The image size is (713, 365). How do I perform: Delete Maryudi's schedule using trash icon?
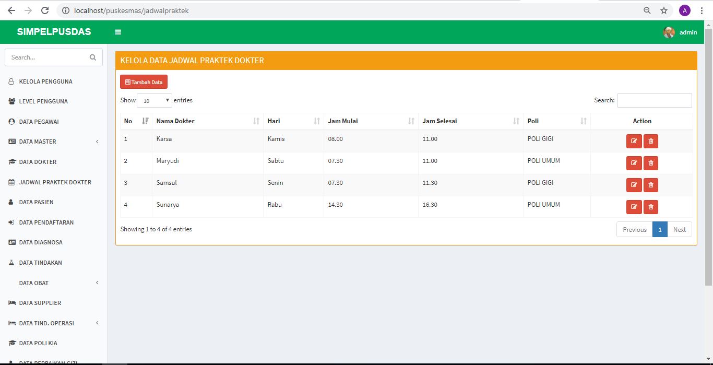tap(650, 163)
